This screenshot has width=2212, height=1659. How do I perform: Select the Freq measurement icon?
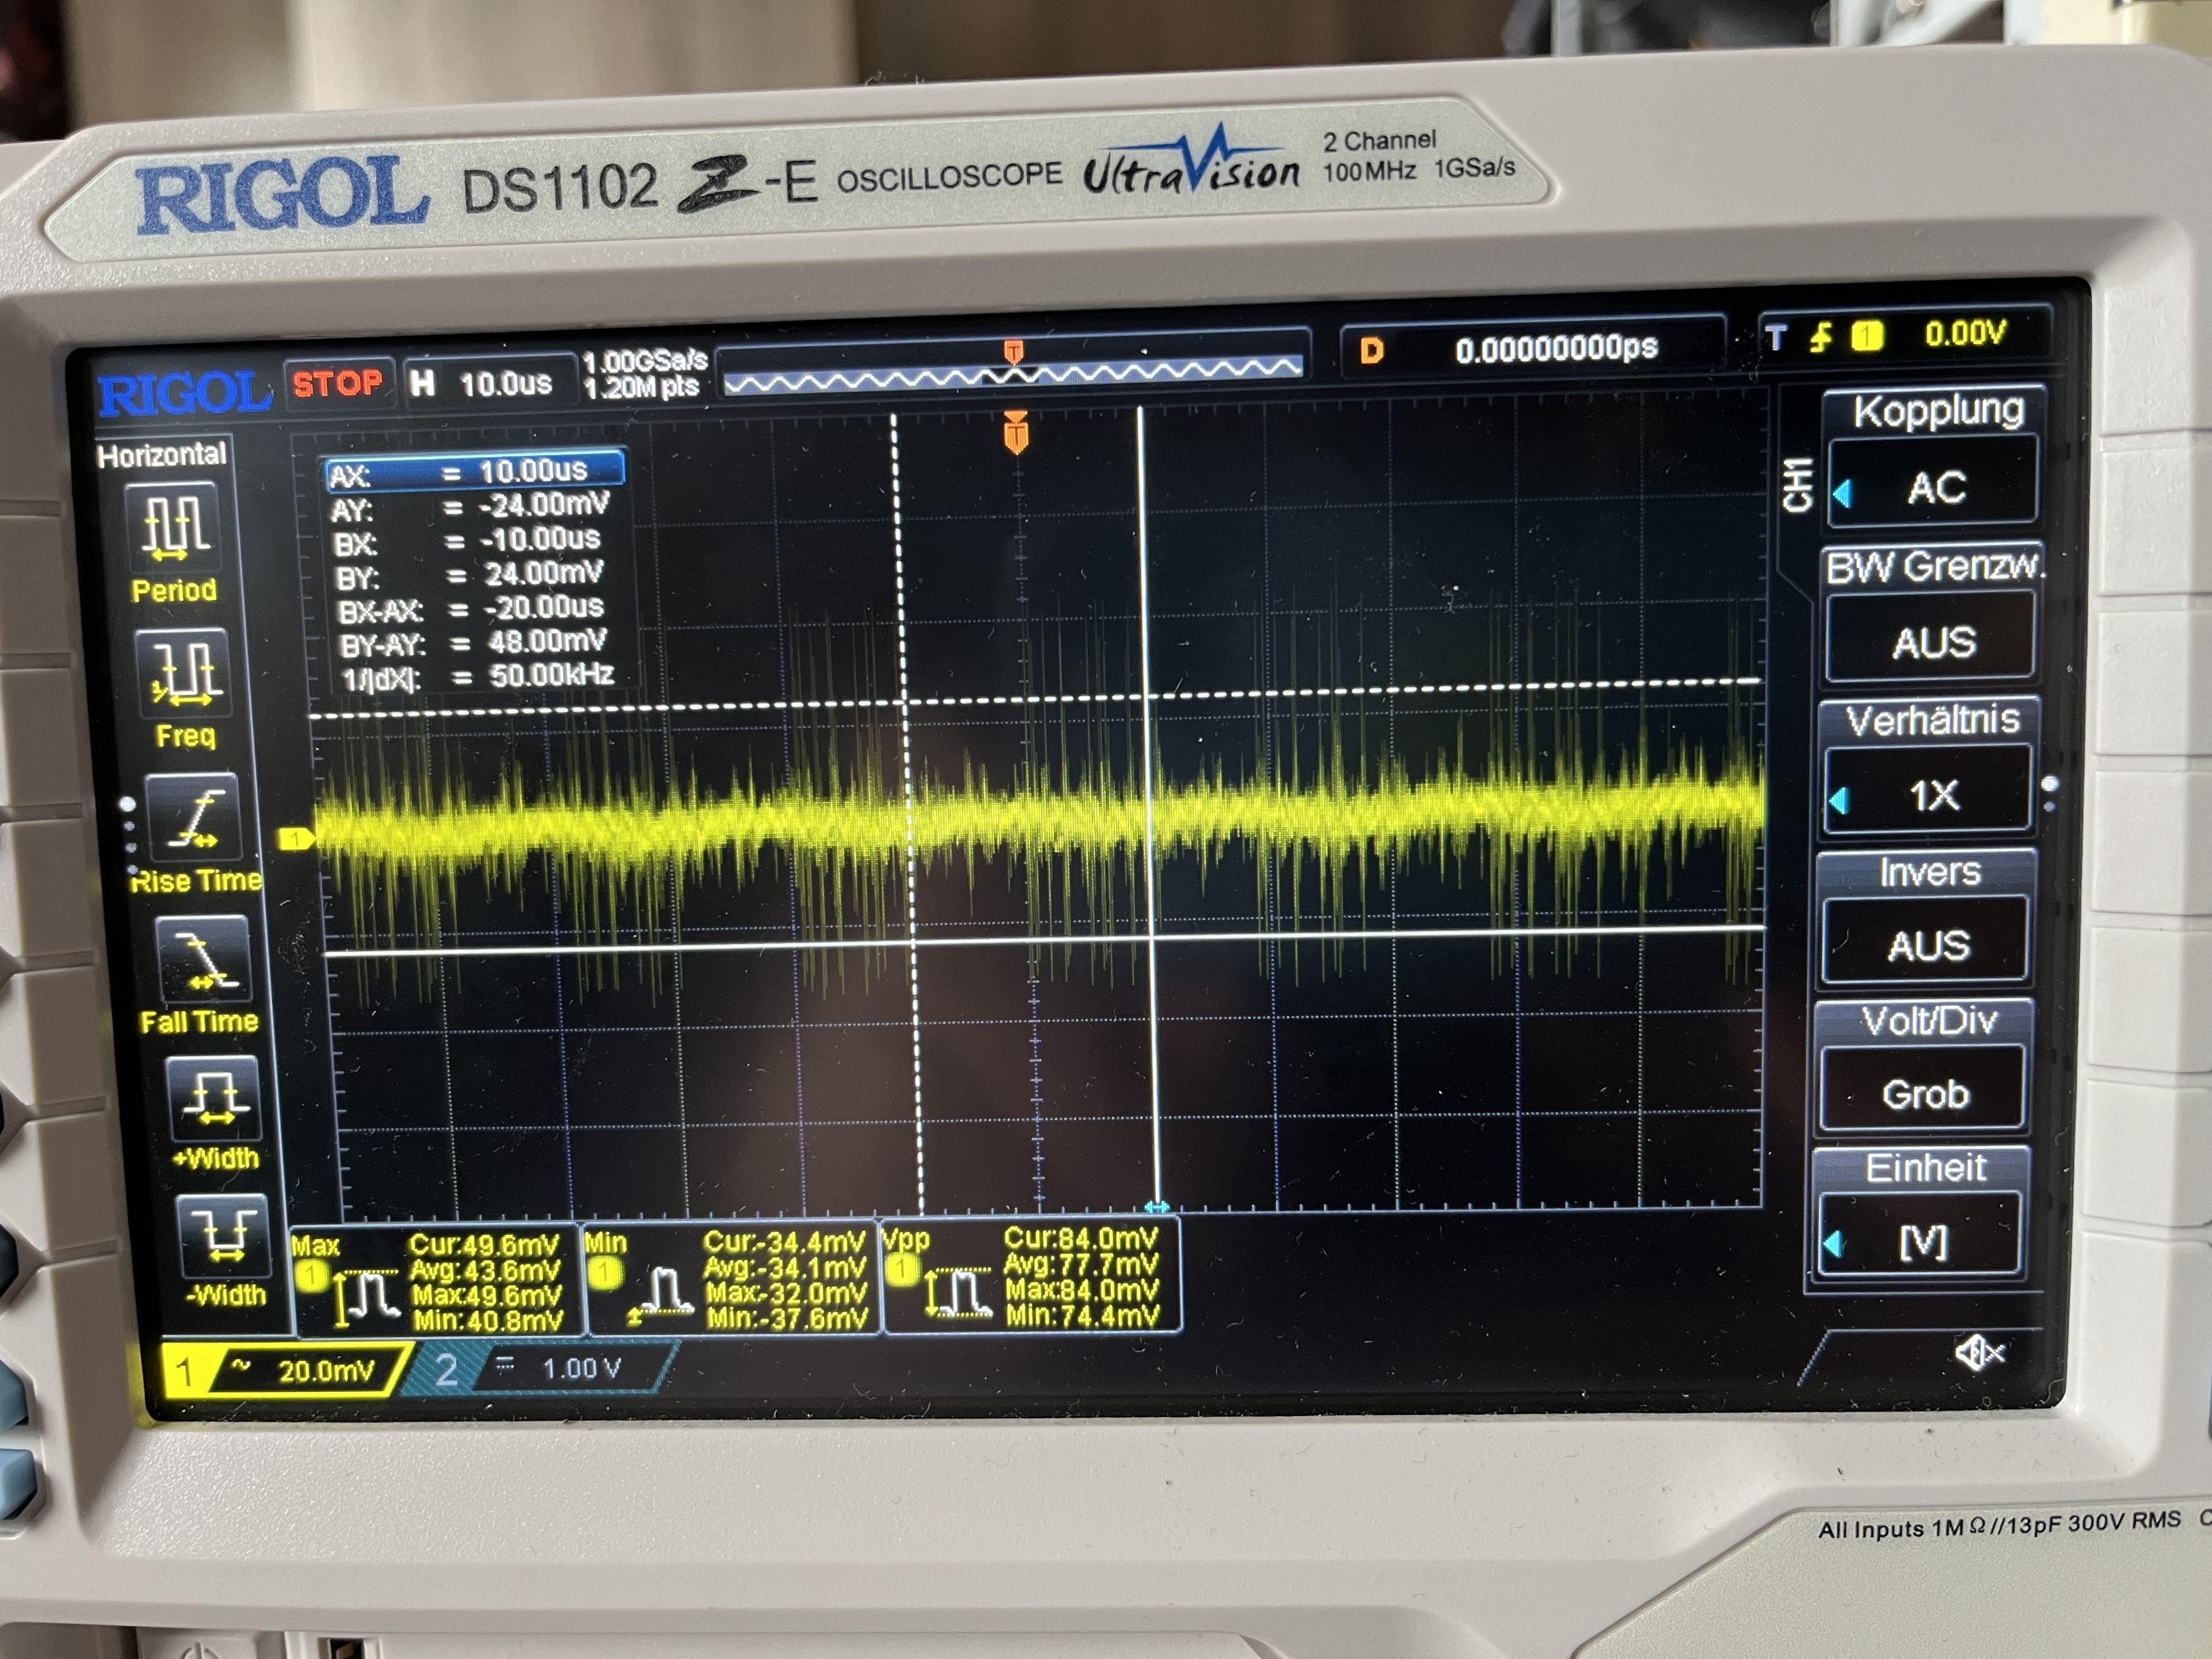point(185,672)
